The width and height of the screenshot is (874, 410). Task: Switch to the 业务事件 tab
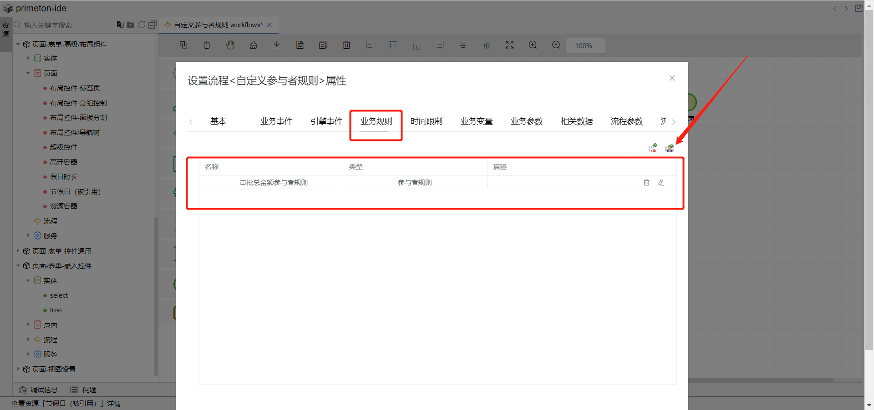(276, 121)
